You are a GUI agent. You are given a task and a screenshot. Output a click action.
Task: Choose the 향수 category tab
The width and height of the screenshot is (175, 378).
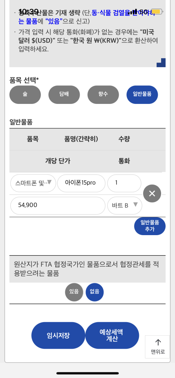103,94
